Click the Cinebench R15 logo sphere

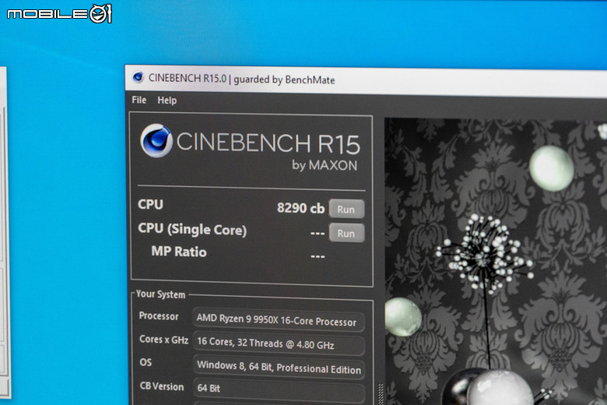click(156, 140)
